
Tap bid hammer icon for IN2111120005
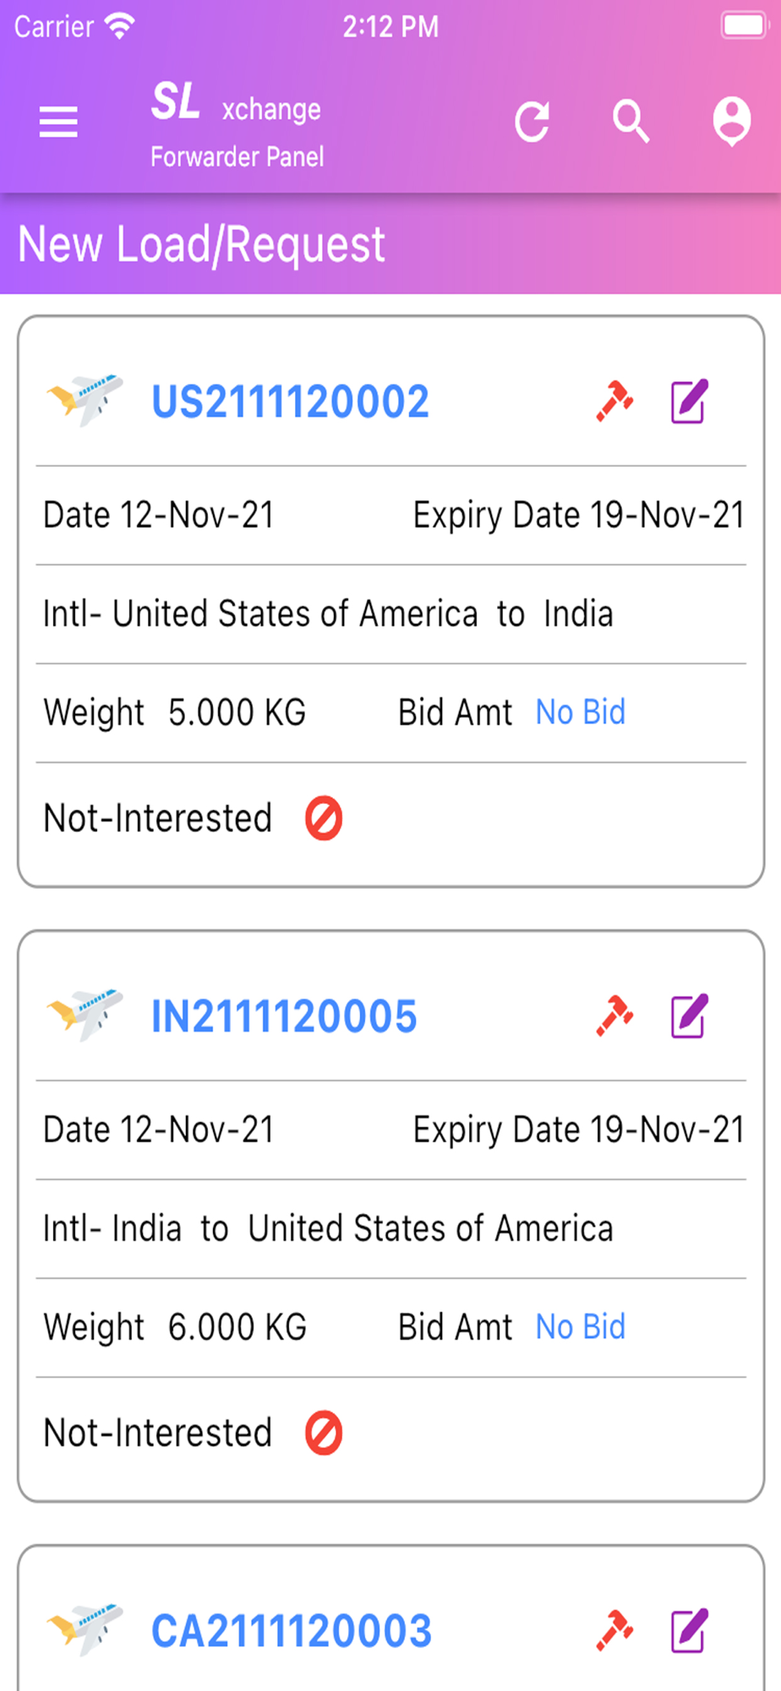click(614, 1015)
